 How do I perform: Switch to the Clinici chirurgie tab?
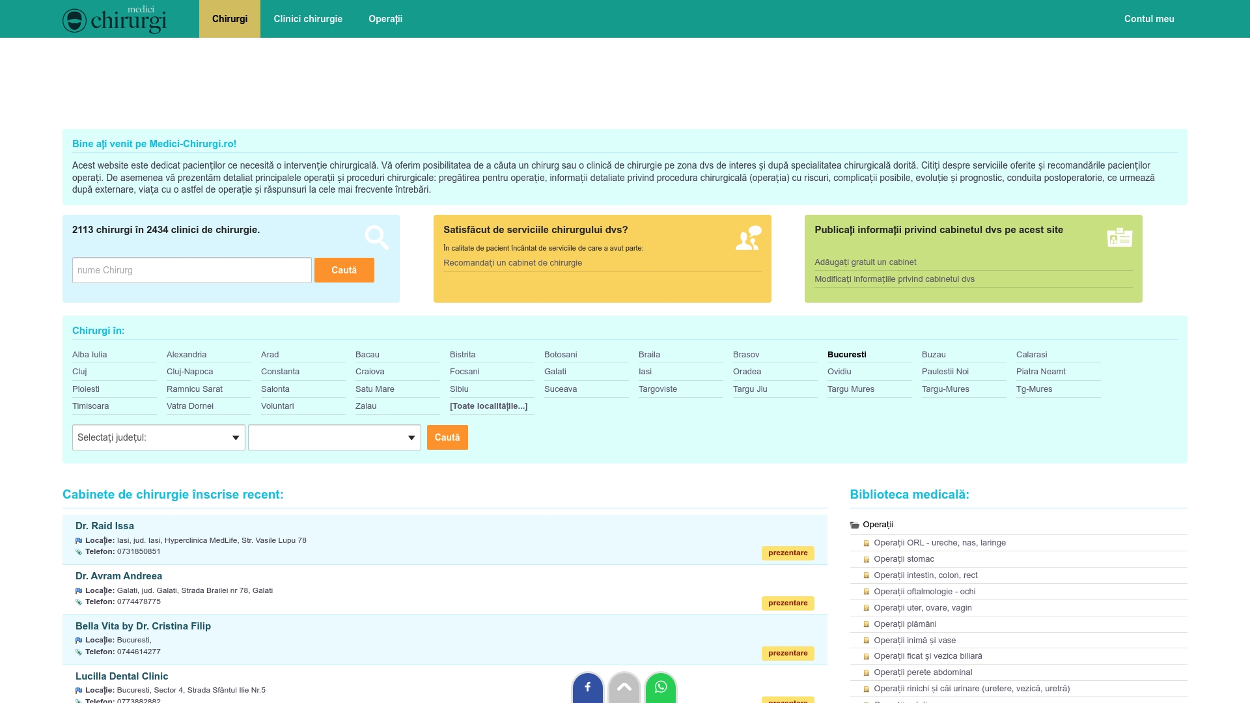pyautogui.click(x=307, y=19)
